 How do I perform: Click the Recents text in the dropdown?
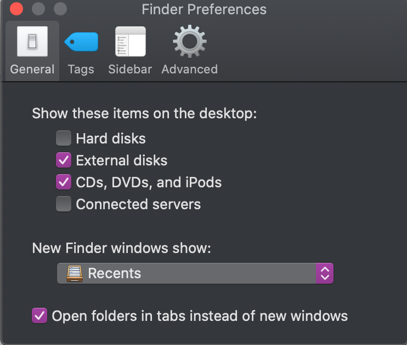[115, 273]
